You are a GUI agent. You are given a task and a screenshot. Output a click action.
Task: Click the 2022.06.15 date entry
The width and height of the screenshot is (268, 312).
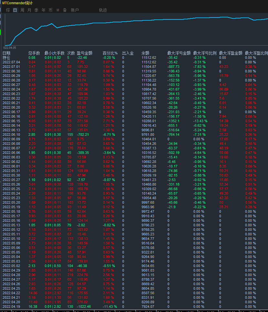click(11, 121)
